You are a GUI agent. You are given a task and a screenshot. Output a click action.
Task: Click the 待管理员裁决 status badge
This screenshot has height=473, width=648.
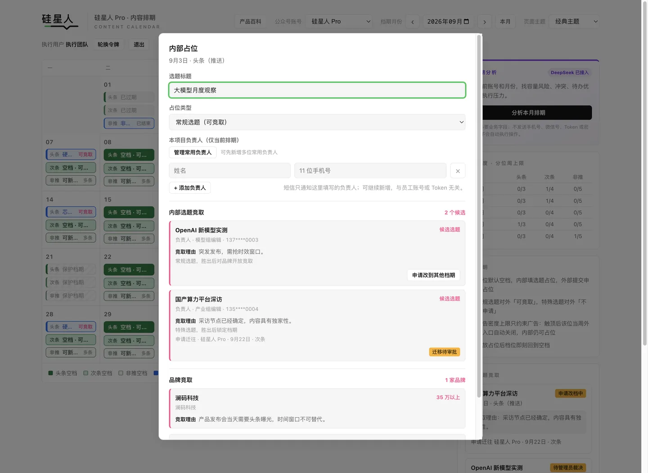pos(568,468)
